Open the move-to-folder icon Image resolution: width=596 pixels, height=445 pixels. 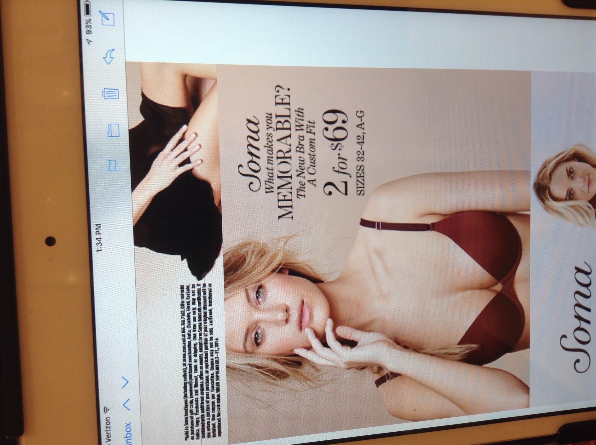pos(113,131)
